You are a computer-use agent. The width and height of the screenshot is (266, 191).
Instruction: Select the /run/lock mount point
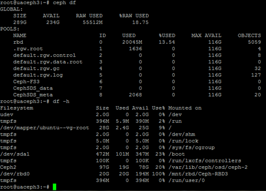click(183, 141)
